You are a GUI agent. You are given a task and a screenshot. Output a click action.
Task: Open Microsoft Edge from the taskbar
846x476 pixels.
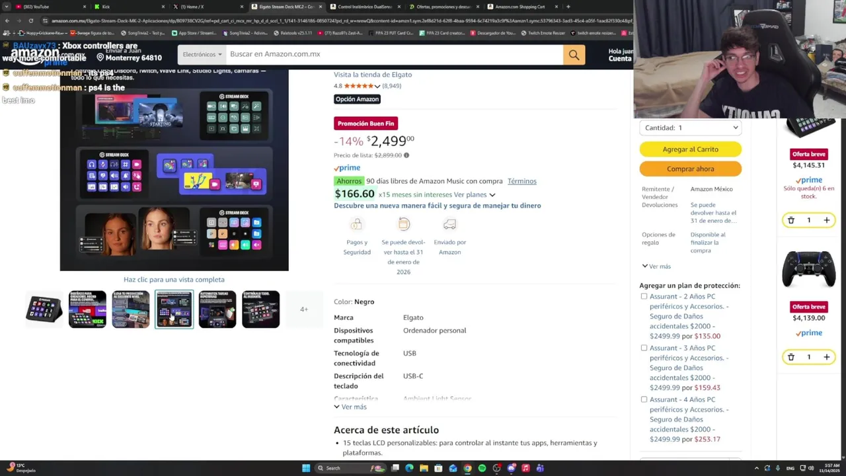coord(409,468)
